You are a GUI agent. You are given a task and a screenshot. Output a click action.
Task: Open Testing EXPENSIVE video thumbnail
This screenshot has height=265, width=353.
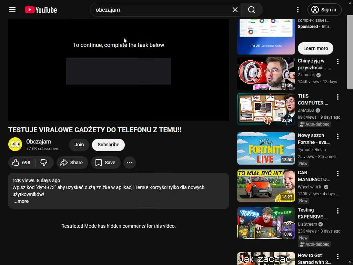266,223
